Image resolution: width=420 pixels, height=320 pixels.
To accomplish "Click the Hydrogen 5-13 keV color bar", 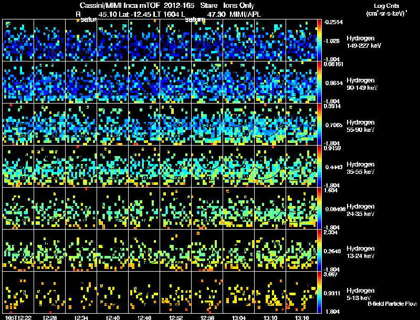I will (320, 292).
